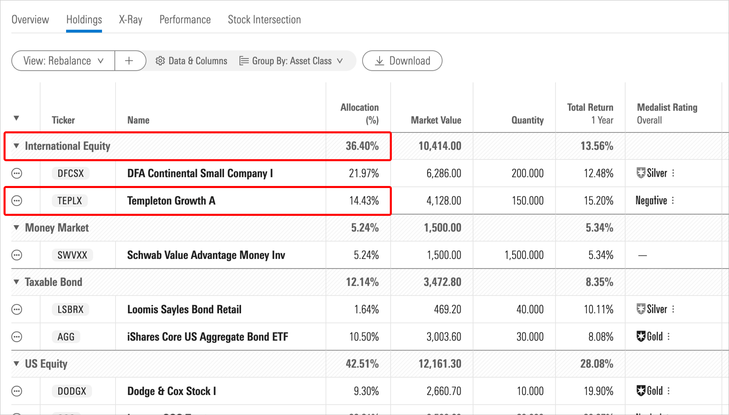The height and width of the screenshot is (415, 729).
Task: Open row actions for DODGX
Action: (16, 391)
